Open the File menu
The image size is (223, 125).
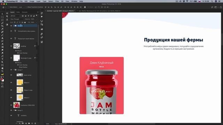[x=21, y=1]
